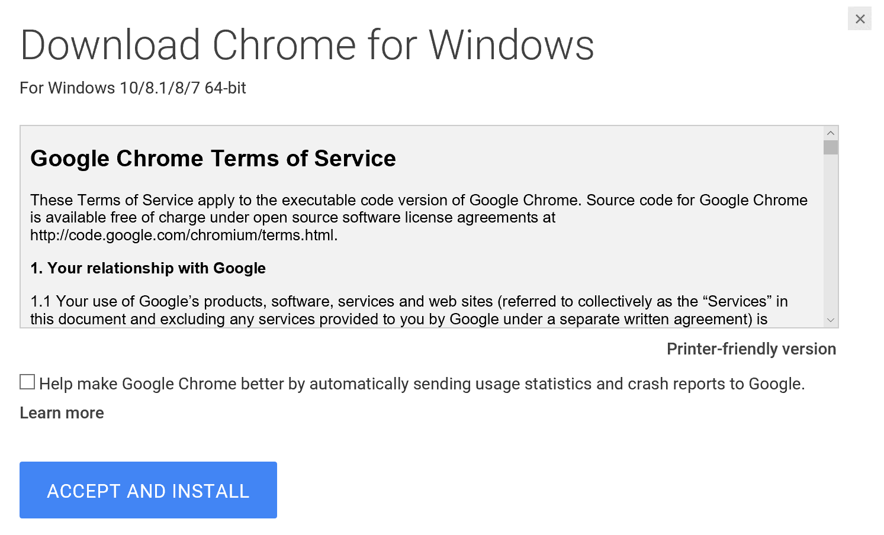
Task: Click the 'Your relationship with Google' section heading
Action: tap(148, 269)
